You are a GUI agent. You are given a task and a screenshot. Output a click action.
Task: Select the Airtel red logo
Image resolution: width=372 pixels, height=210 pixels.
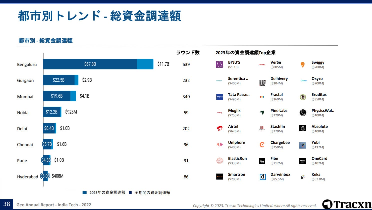click(219, 129)
